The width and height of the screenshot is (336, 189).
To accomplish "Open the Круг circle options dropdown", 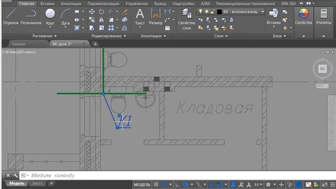I will click(x=50, y=27).
